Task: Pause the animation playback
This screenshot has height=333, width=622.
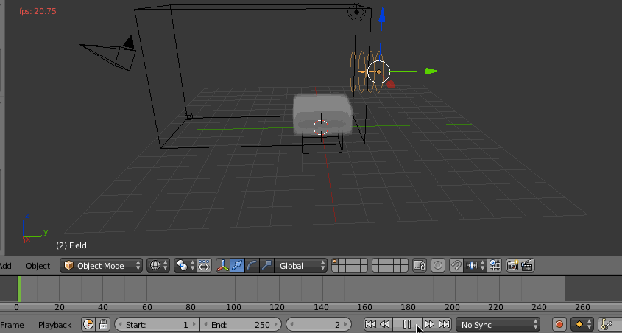Action: point(407,324)
